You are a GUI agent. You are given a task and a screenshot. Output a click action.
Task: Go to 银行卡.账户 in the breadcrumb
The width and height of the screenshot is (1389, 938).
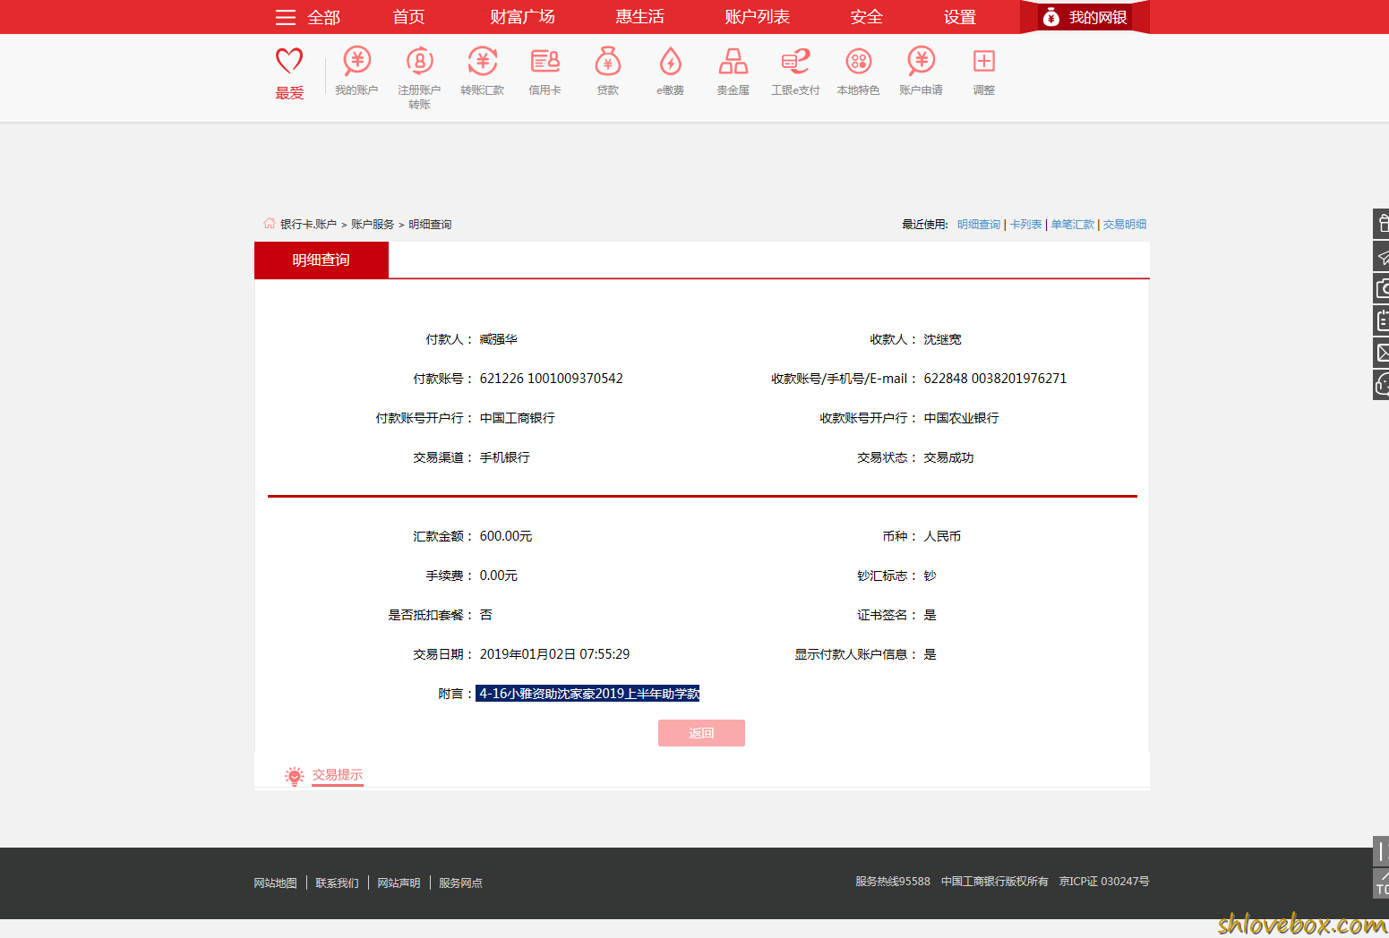[308, 225]
